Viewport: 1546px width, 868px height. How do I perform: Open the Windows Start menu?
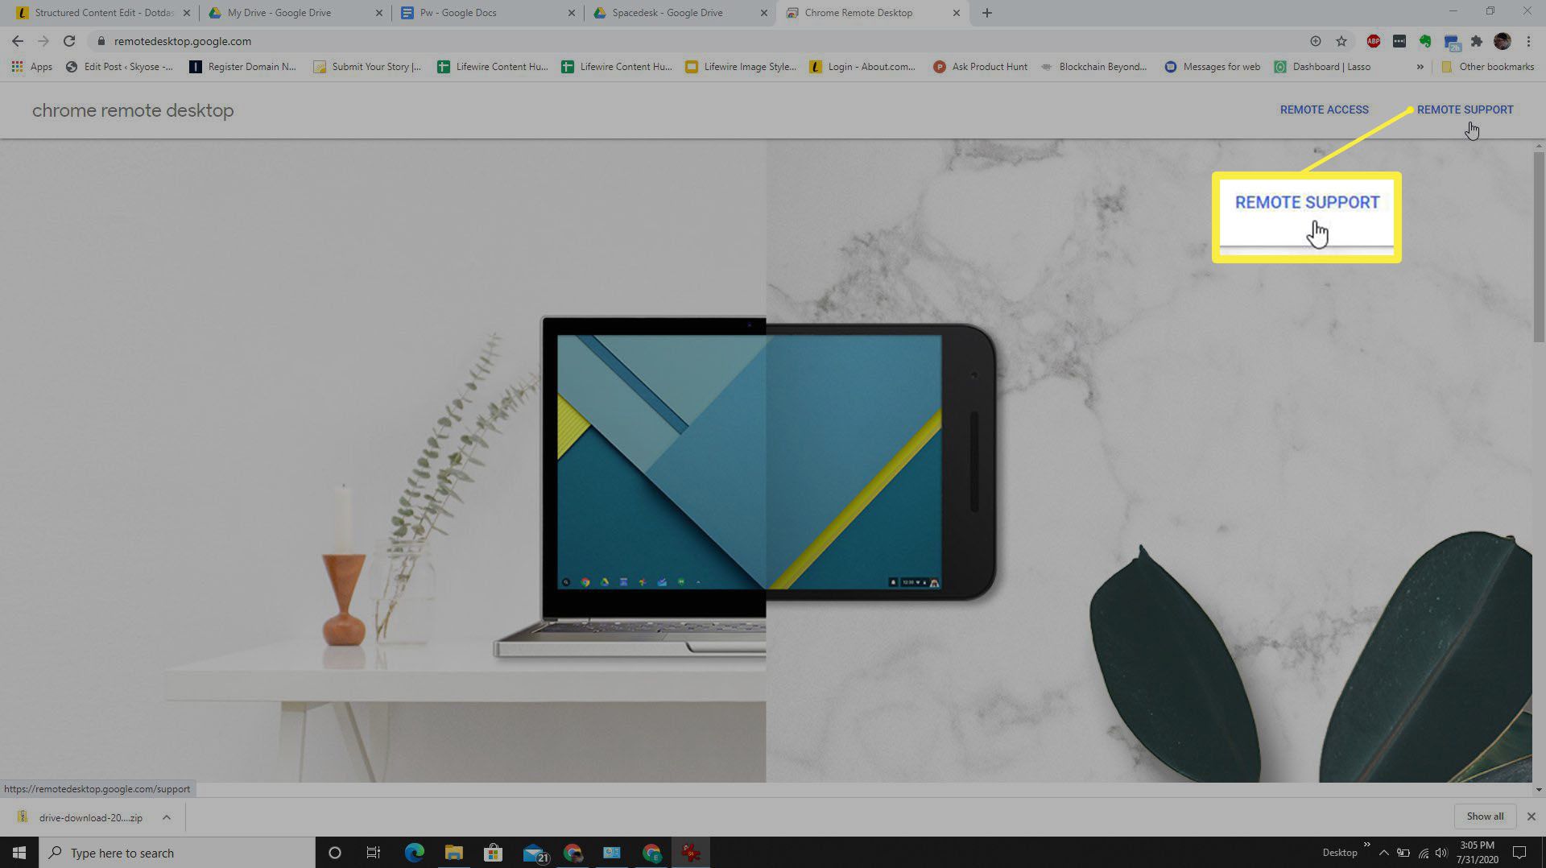pyautogui.click(x=19, y=853)
